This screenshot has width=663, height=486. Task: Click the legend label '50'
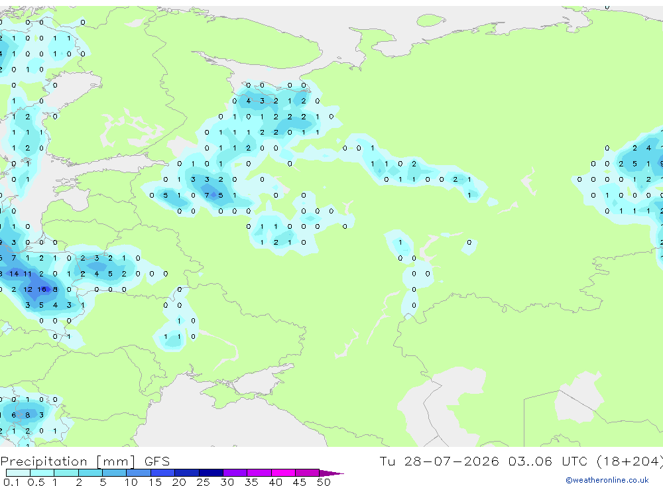pos(324,482)
